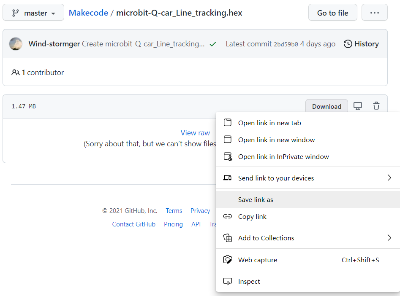Click the Download button
The image size is (400, 296).
327,106
